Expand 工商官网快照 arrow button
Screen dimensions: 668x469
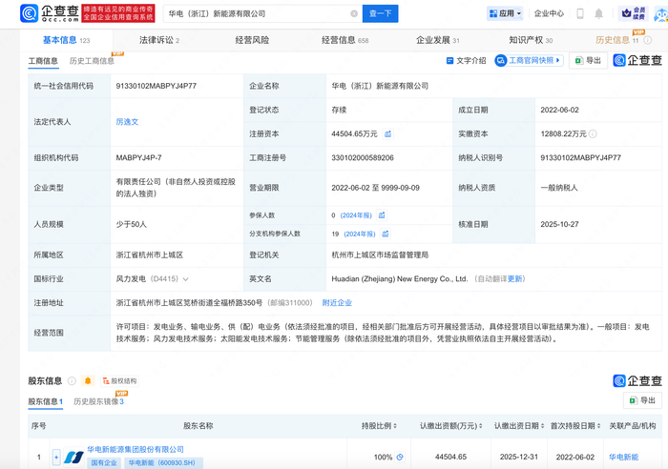(x=559, y=61)
